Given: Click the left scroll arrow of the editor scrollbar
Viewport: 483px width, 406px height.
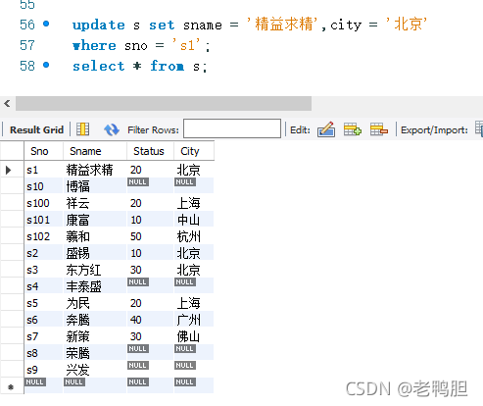Looking at the screenshot, I should point(7,104).
